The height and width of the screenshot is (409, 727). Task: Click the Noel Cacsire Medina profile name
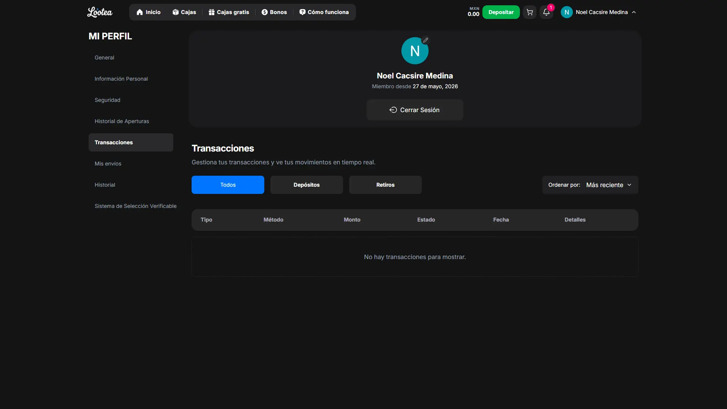coord(415,76)
